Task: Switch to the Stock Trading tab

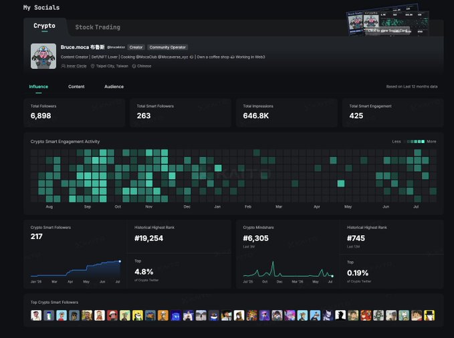Action: pos(98,27)
